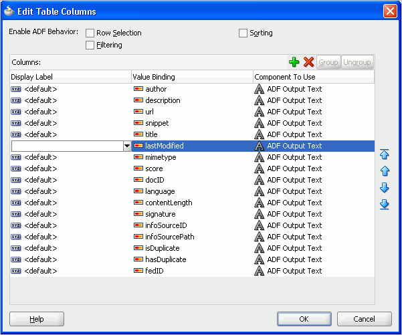
Task: Select the mimetype value binding
Action: pyautogui.click(x=161, y=157)
